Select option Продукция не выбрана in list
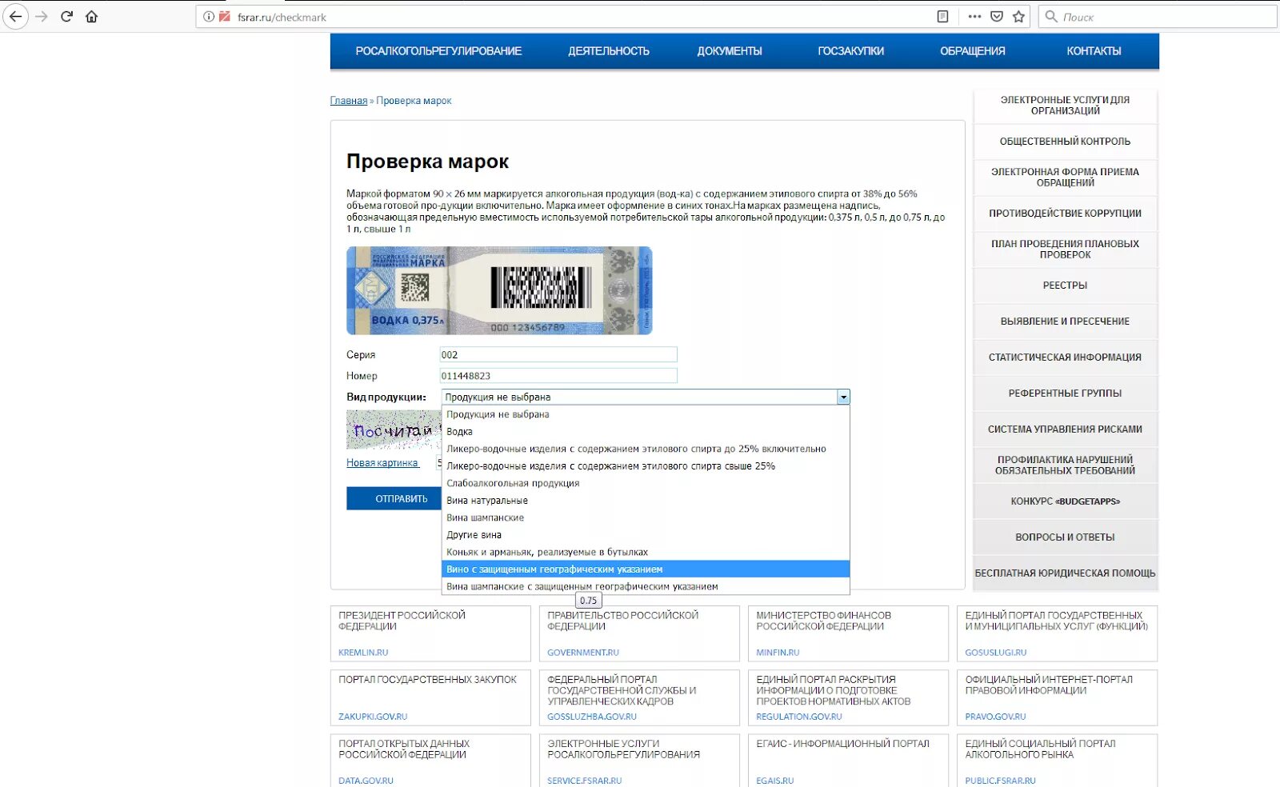The height and width of the screenshot is (787, 1280). pos(646,414)
